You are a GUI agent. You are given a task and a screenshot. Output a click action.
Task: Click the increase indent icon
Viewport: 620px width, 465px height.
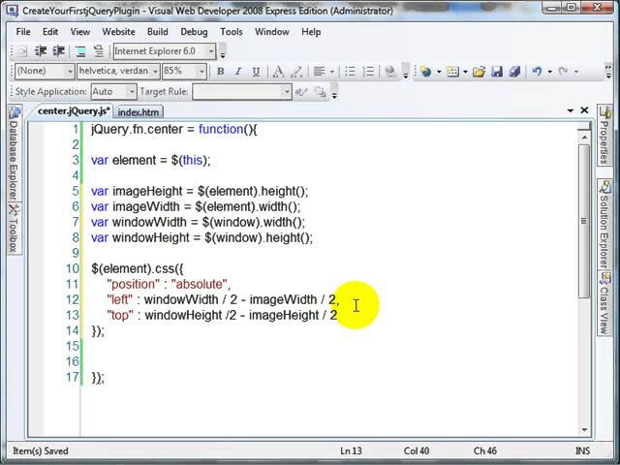coord(58,51)
